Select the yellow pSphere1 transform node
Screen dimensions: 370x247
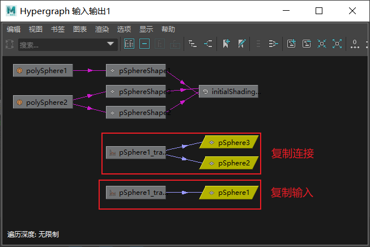point(229,193)
